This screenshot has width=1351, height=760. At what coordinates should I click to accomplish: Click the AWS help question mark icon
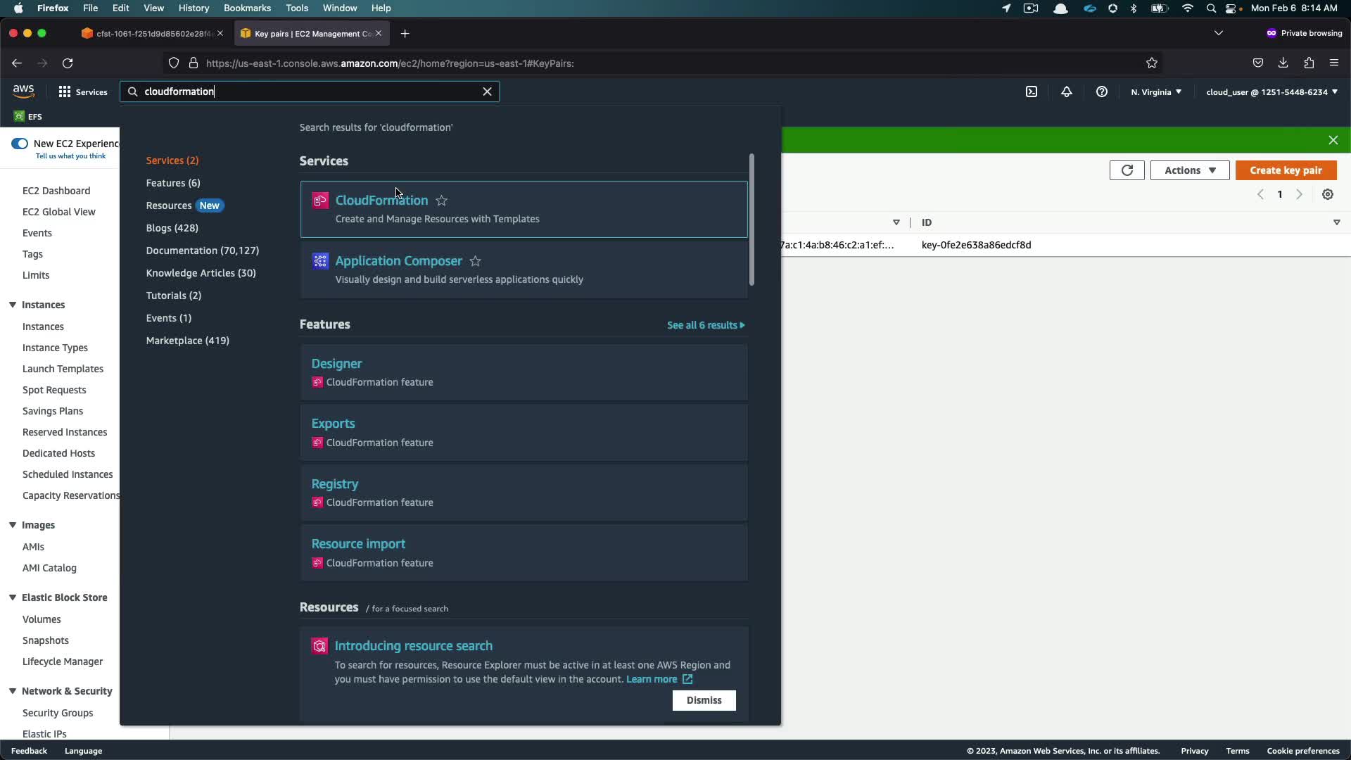pyautogui.click(x=1102, y=92)
